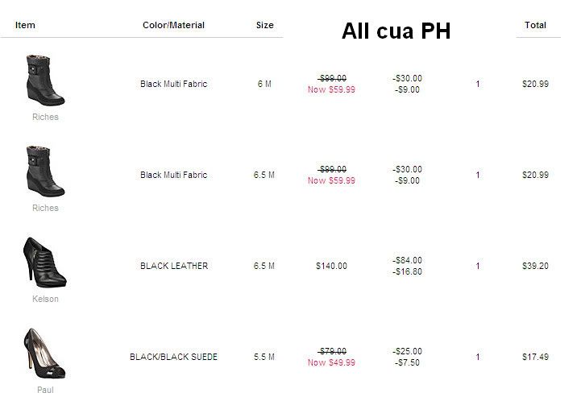581x397 pixels.
Task: Open the Riches product link for size 6 M
Action: [x=45, y=117]
